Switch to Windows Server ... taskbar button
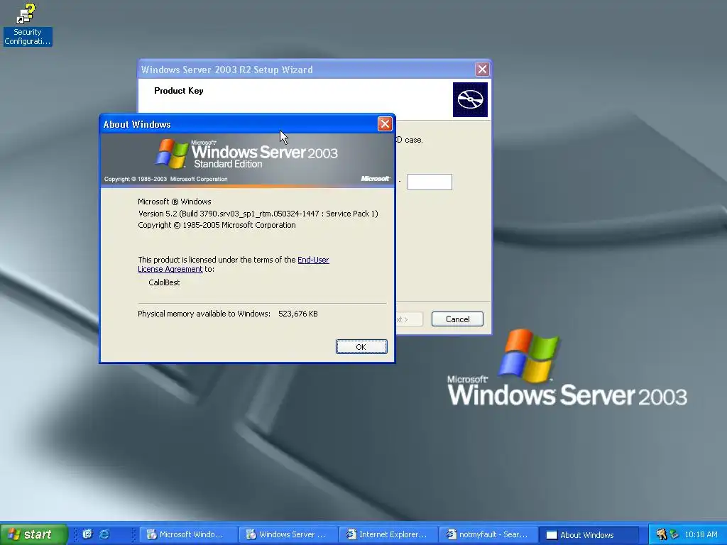727x545 pixels. (x=288, y=534)
